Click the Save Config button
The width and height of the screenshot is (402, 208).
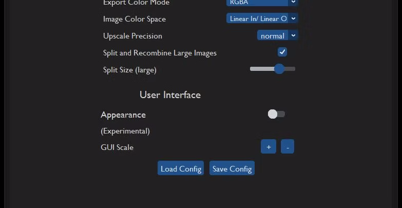[232, 168]
